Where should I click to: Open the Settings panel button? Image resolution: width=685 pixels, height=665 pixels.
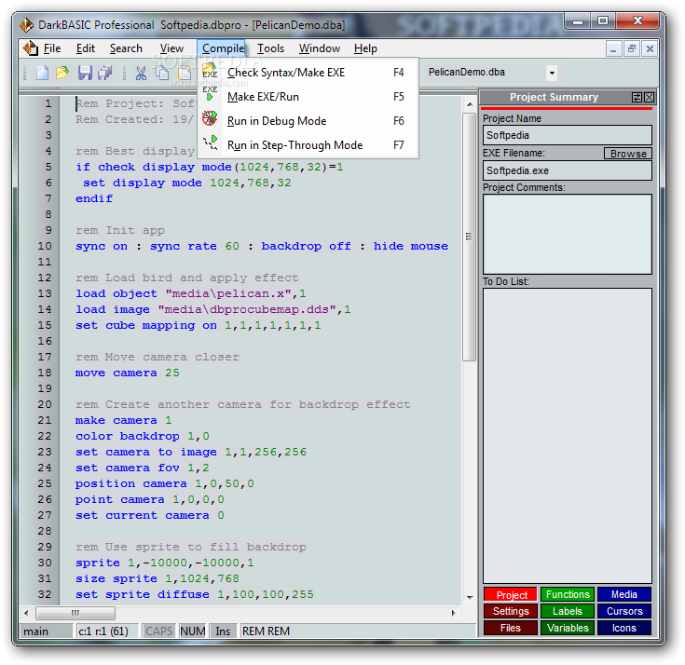point(511,611)
